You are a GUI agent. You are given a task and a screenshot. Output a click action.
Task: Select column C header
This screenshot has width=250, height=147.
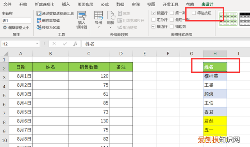tap(89, 54)
